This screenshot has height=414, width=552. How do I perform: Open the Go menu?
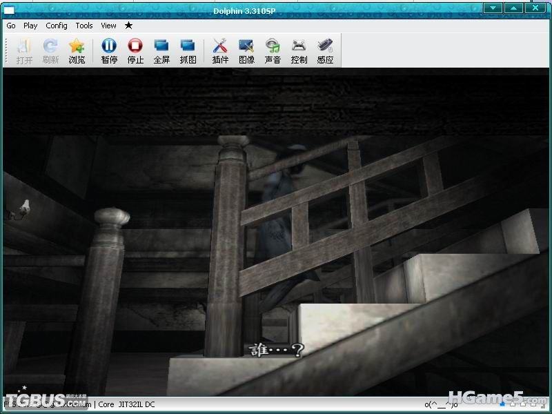tap(11, 26)
